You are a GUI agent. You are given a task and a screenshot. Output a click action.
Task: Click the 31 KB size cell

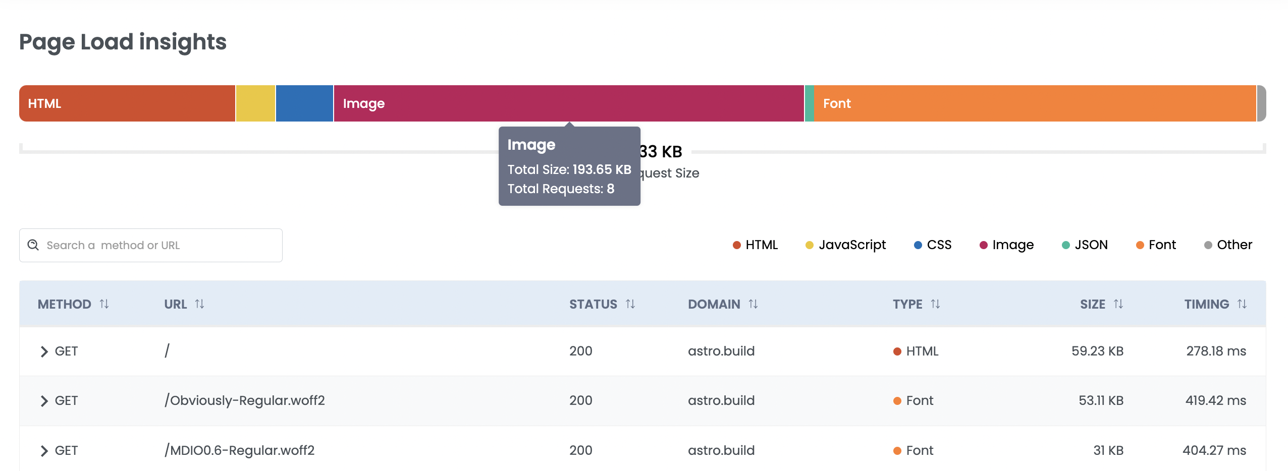(x=1108, y=450)
